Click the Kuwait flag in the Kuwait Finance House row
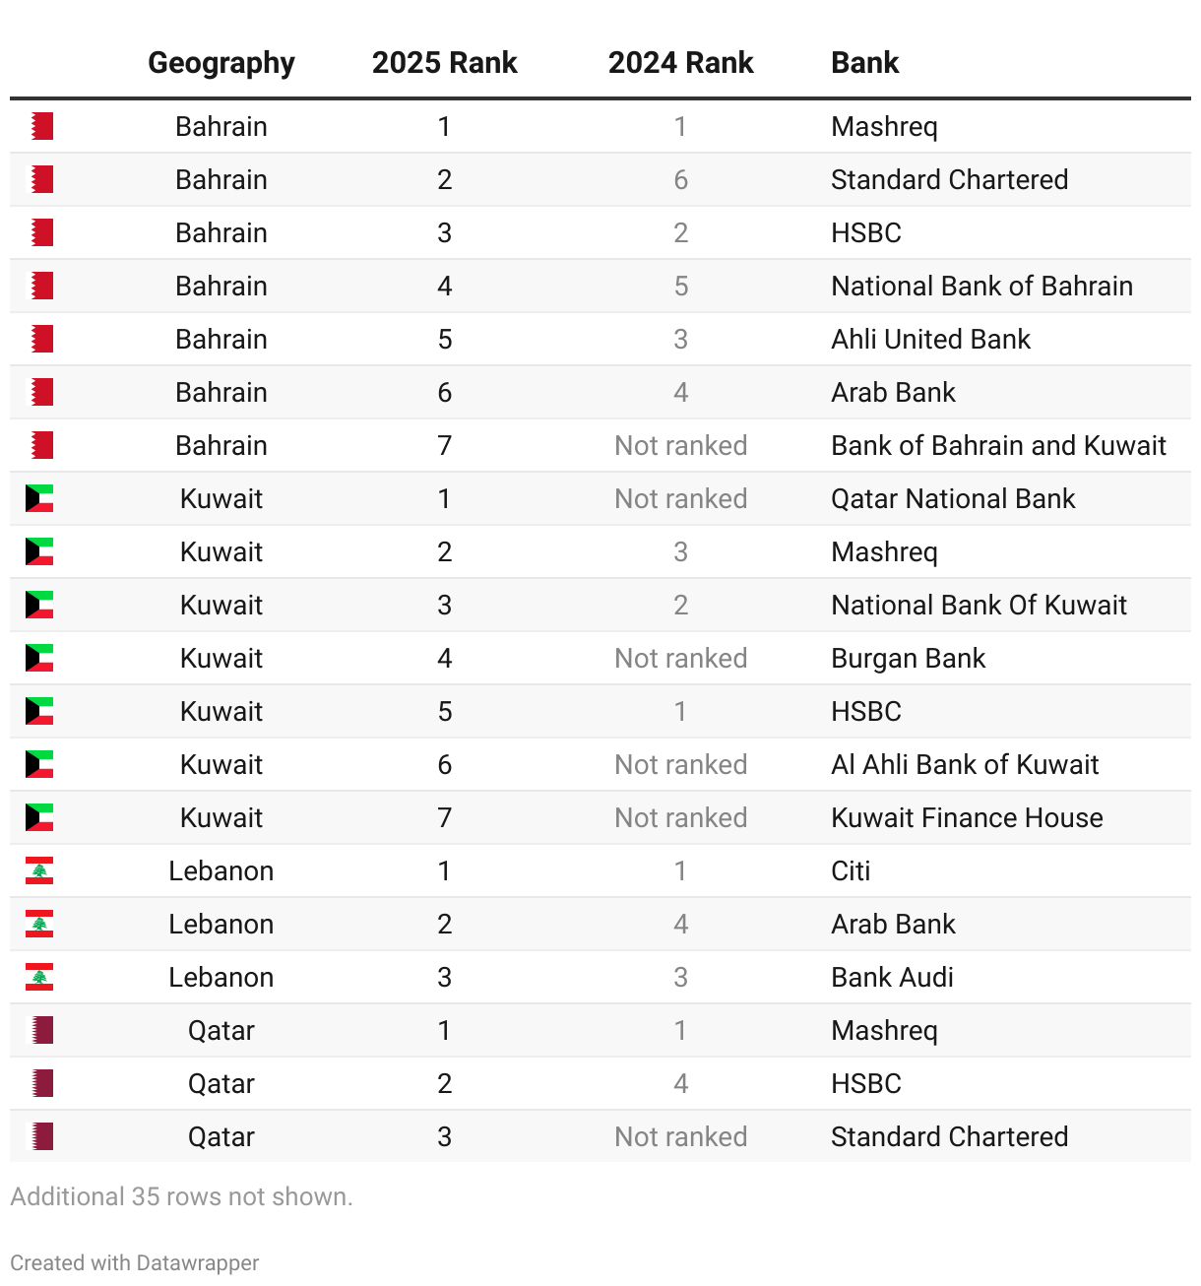 [x=39, y=817]
